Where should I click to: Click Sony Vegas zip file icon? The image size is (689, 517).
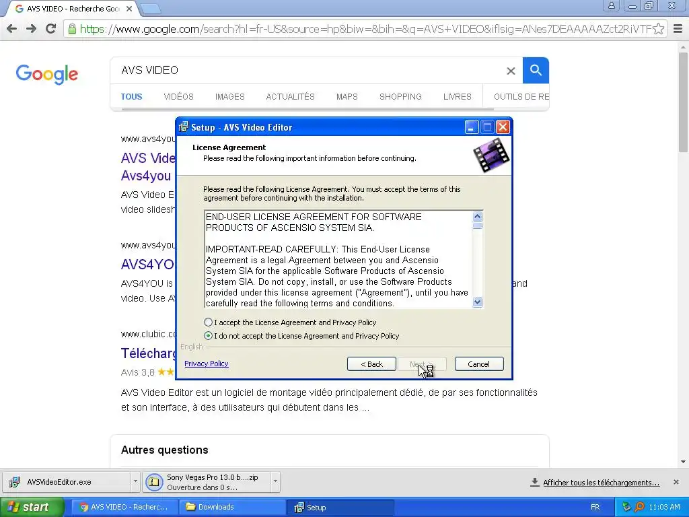(154, 482)
